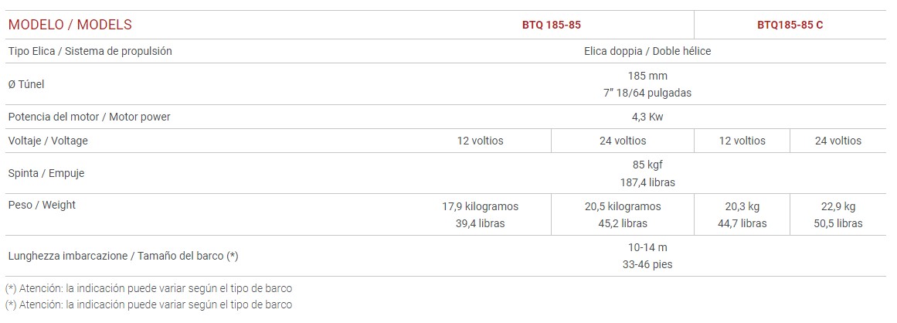Select the 10-14 m boat length value

coord(647,247)
